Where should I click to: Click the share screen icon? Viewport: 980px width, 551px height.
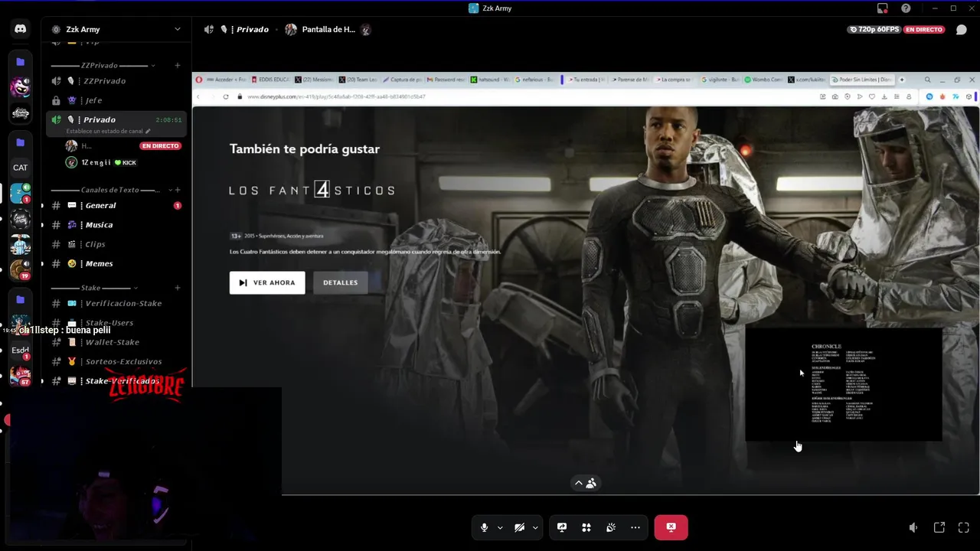[x=562, y=527]
